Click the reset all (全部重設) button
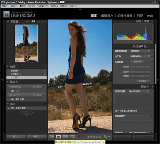Viewport: 160px width, 144px height. pyautogui.click(x=142, y=81)
